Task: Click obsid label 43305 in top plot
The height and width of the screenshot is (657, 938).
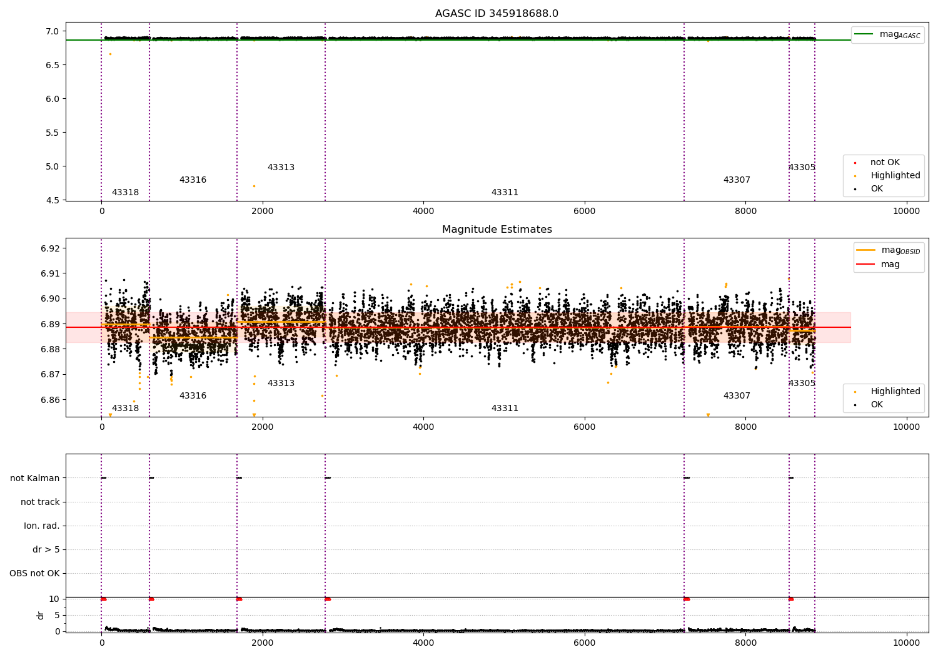Action: click(x=802, y=168)
